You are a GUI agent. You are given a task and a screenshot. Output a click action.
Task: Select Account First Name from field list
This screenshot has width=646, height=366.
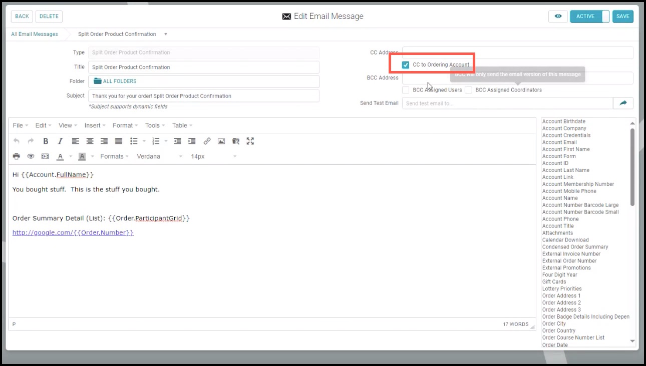(566, 149)
